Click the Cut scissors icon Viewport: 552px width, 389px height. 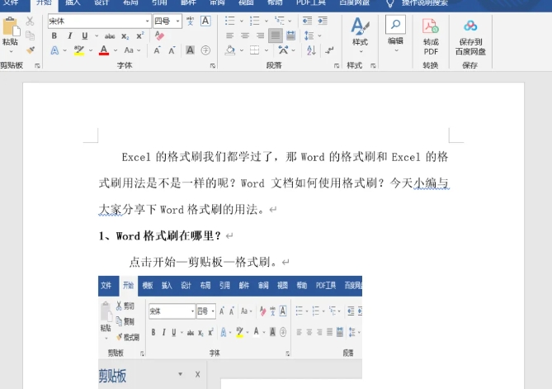31,21
